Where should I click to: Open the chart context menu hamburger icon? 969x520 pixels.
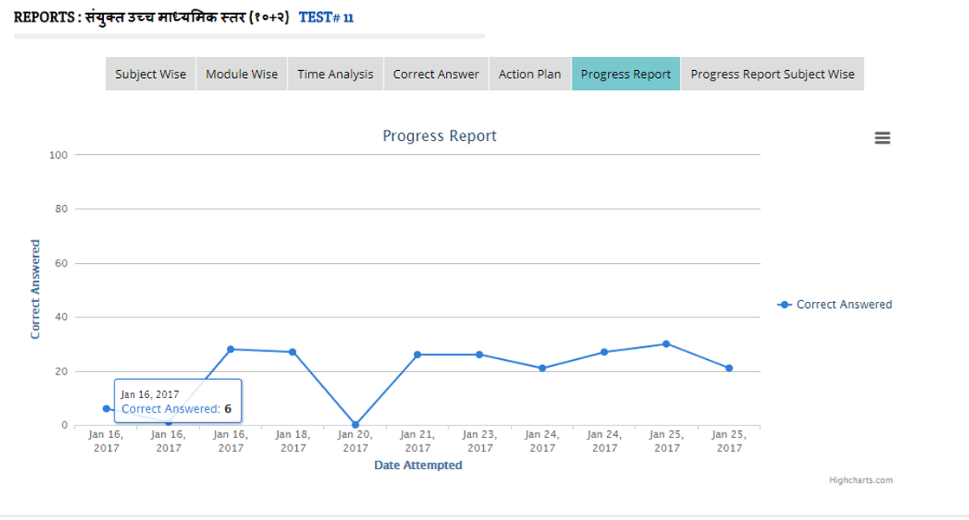882,138
